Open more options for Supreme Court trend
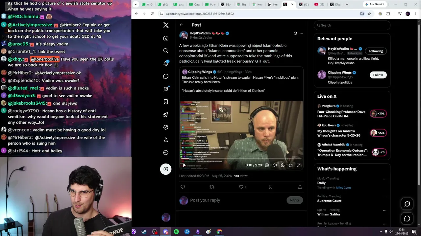 (384, 197)
